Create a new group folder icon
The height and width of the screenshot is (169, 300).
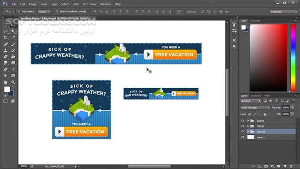pyautogui.click(x=279, y=166)
